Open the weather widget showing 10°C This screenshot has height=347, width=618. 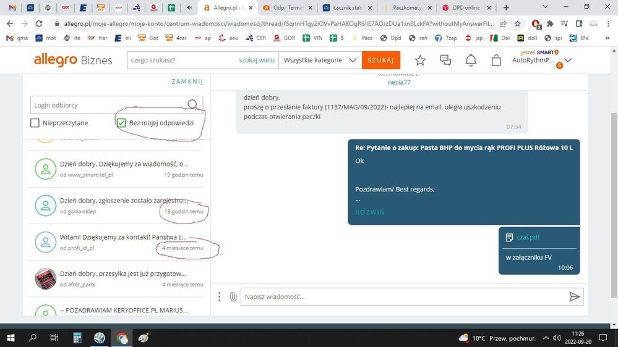pos(497,338)
